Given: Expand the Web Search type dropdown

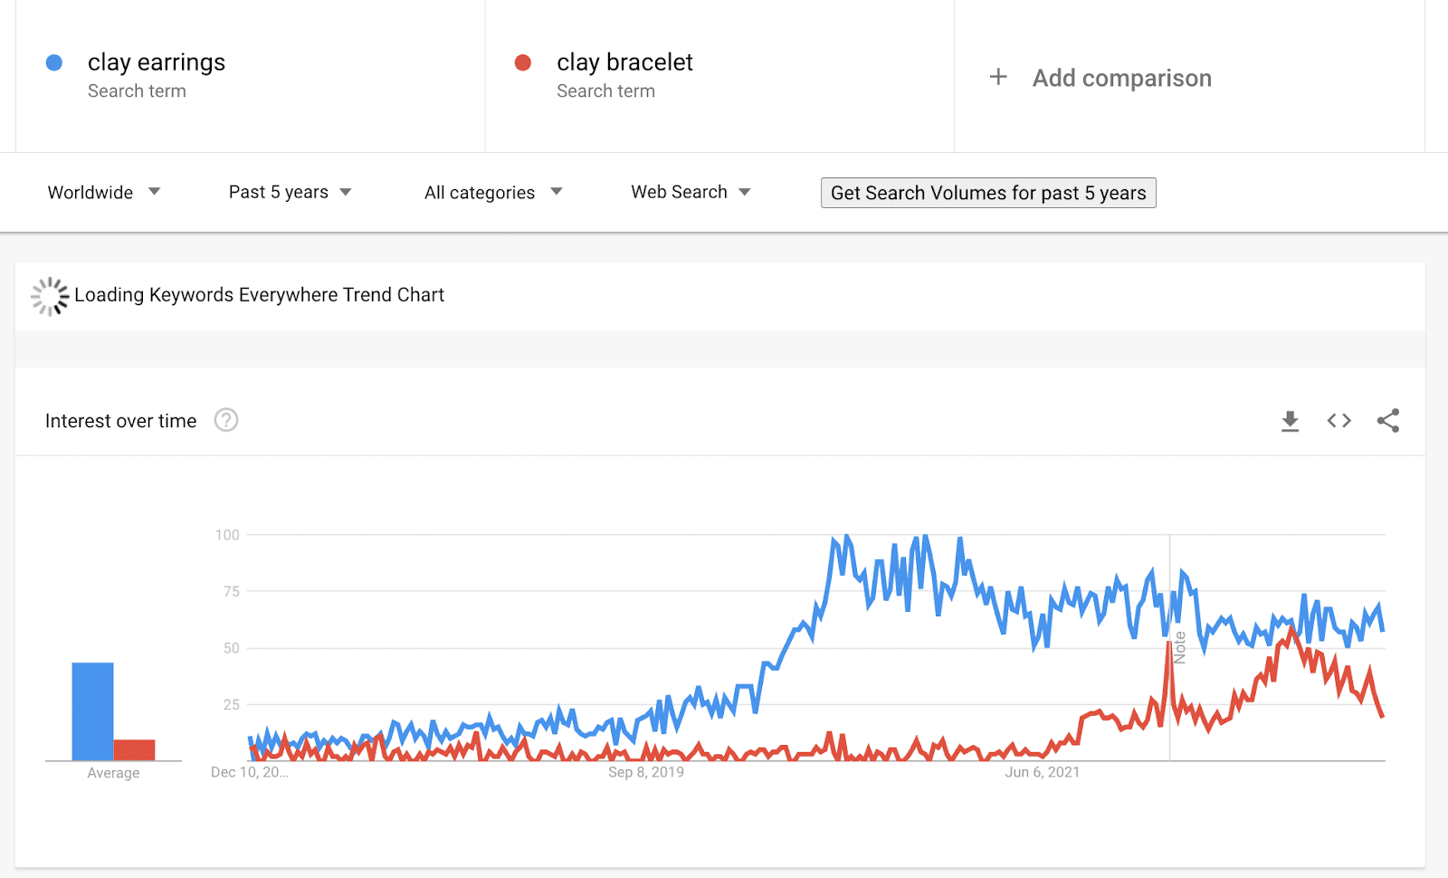Looking at the screenshot, I should 691,192.
